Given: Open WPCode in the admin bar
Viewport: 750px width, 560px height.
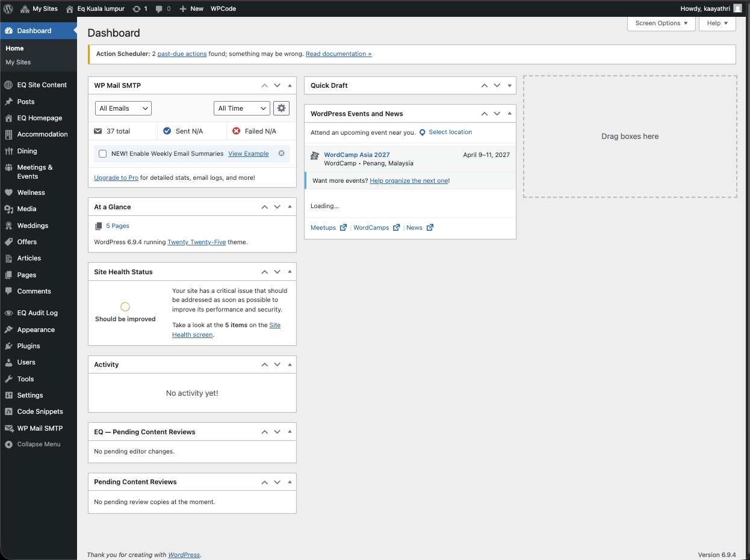Looking at the screenshot, I should tap(223, 8).
